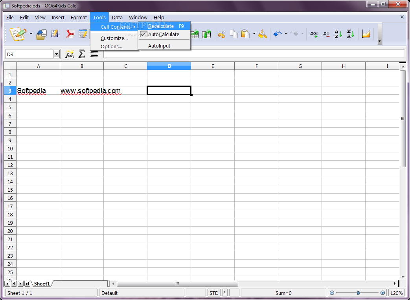The height and width of the screenshot is (300, 410).
Task: Click the zoom slider handle
Action: [x=359, y=293]
